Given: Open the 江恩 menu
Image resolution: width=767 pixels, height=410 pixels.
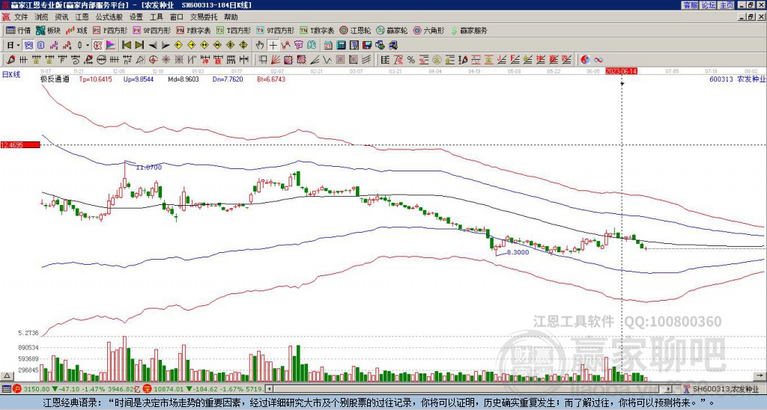Looking at the screenshot, I should point(82,17).
